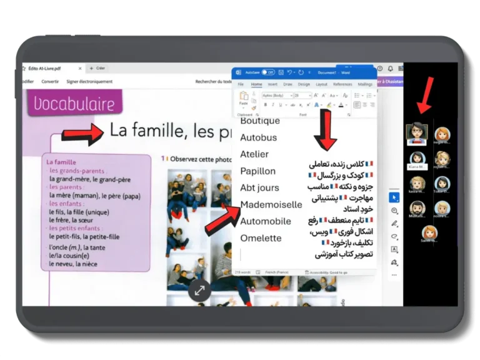The image size is (480, 360).
Task: Click the Save icon in Word title bar
Action: (281, 72)
